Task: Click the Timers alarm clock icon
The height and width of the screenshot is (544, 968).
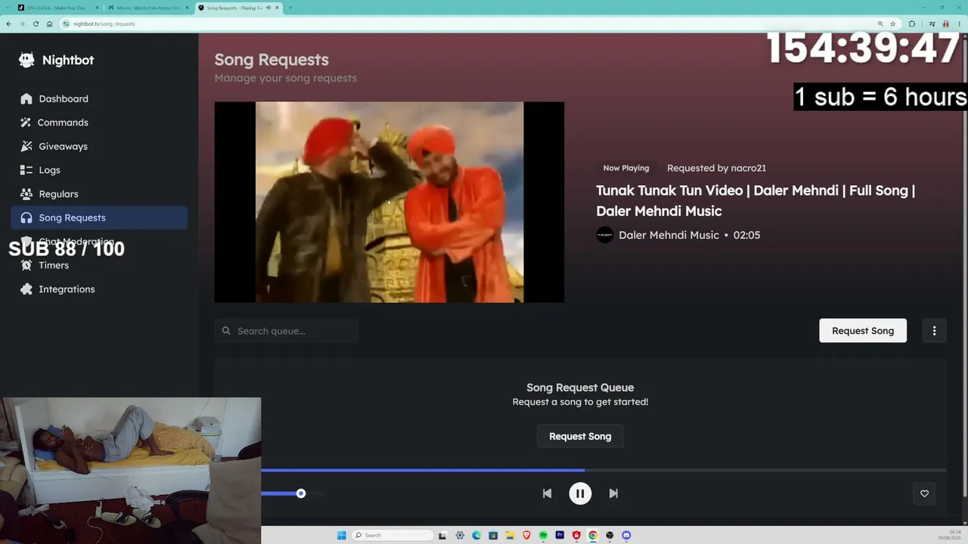Action: pos(26,265)
